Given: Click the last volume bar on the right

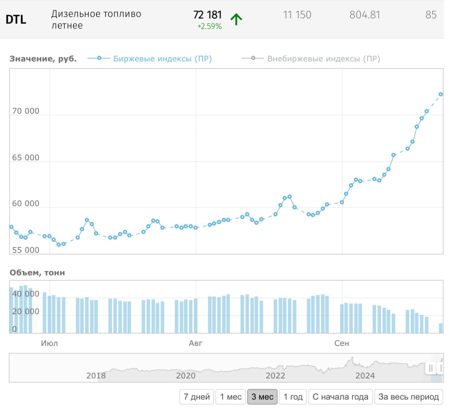Looking at the screenshot, I should (x=441, y=328).
